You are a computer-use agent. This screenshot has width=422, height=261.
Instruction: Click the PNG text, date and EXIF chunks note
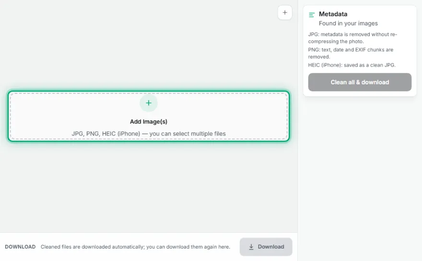[351, 53]
